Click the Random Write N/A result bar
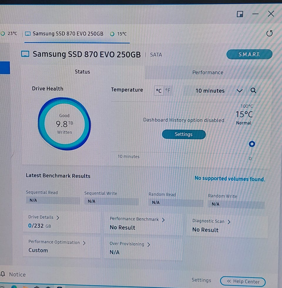The height and width of the screenshot is (288, 282). pos(236,204)
